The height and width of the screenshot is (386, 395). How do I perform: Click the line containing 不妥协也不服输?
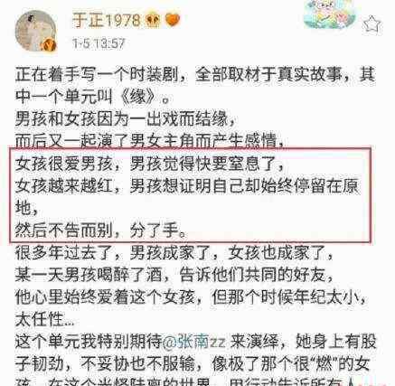193,364
